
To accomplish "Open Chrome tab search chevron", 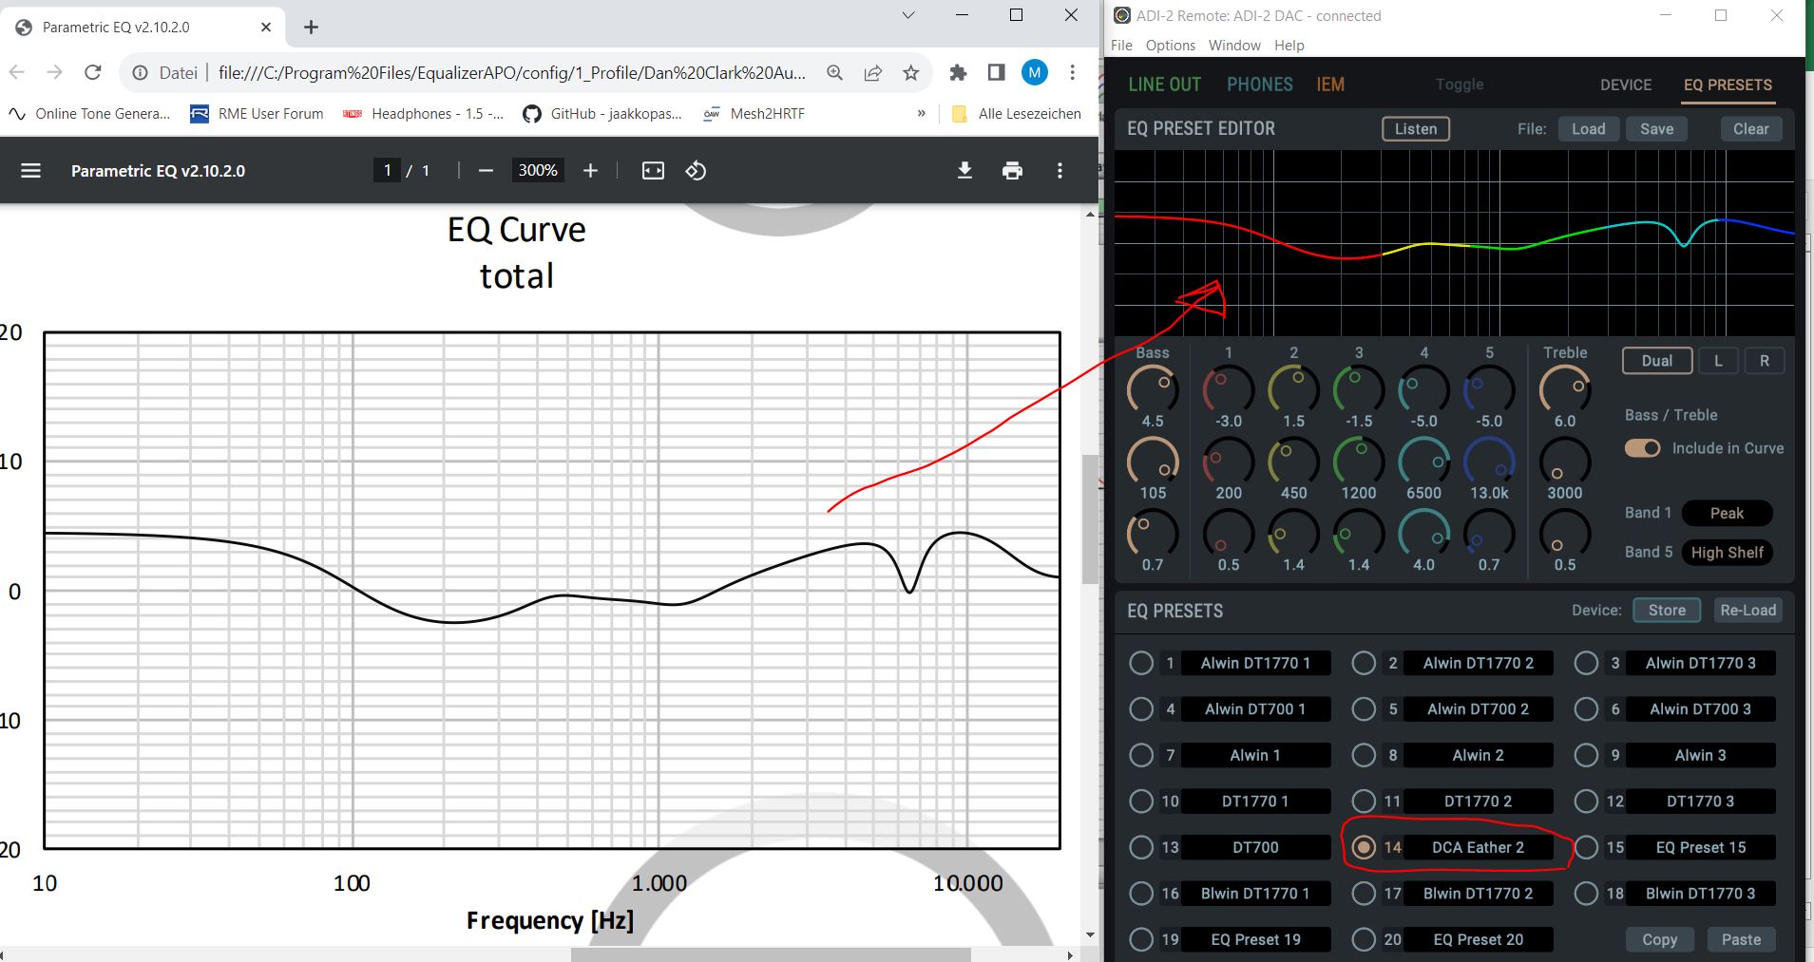I will [908, 15].
